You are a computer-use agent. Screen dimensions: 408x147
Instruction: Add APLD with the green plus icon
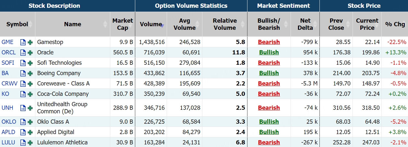[x=30, y=132]
